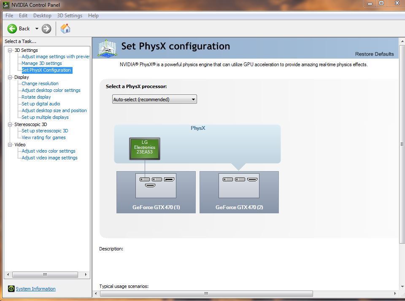Viewport: 405px width, 301px height.
Task: Select Set PhysX Configuration in tree
Action: 46,70
